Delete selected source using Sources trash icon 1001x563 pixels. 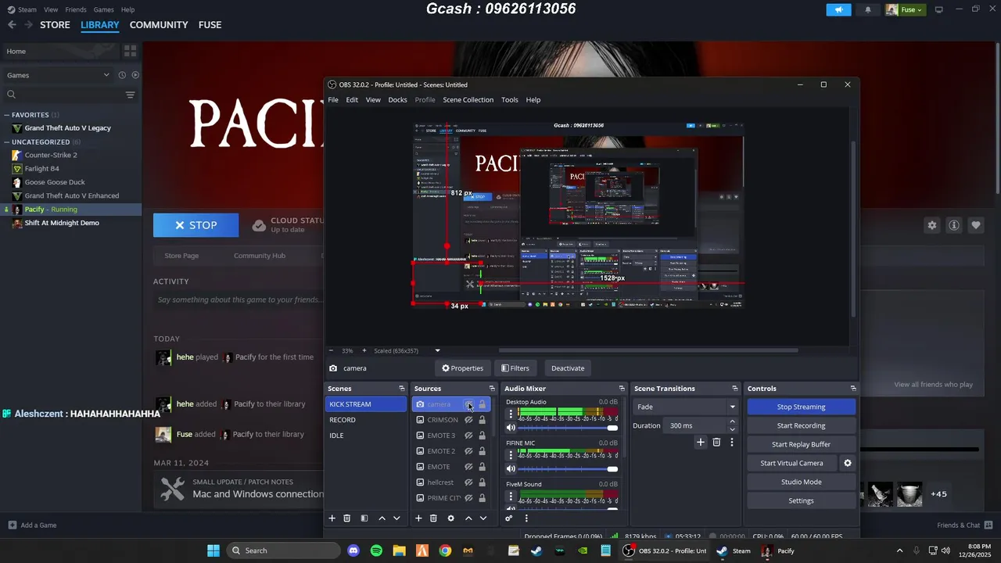point(433,518)
